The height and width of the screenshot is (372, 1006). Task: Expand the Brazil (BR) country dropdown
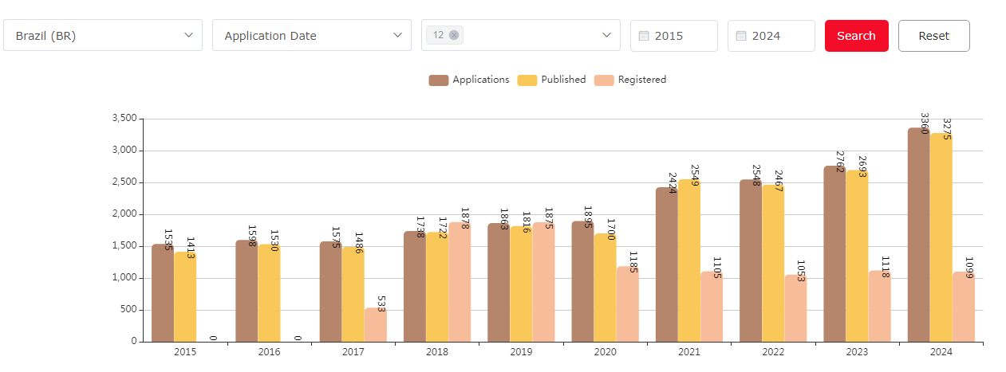(x=188, y=35)
